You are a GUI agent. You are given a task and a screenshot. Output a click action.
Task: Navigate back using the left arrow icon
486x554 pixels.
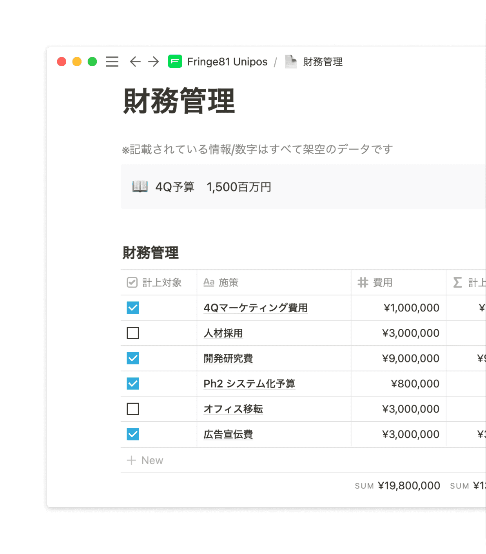[x=135, y=62]
